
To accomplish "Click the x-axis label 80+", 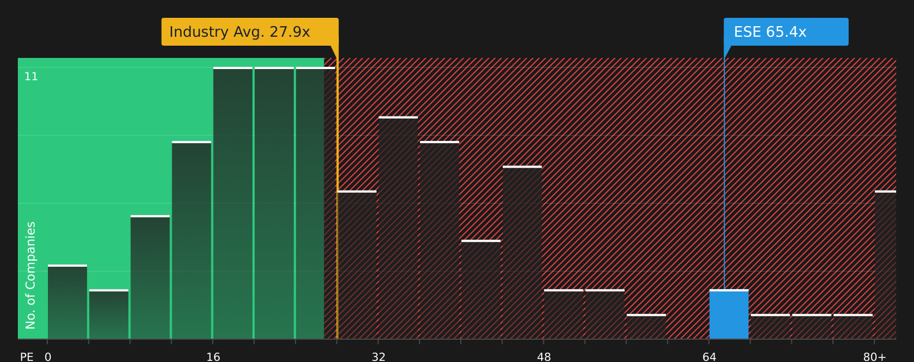I will pyautogui.click(x=874, y=356).
